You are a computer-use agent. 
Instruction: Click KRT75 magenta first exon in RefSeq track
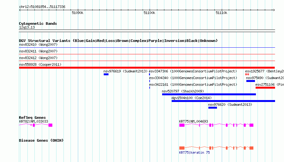coord(182,125)
